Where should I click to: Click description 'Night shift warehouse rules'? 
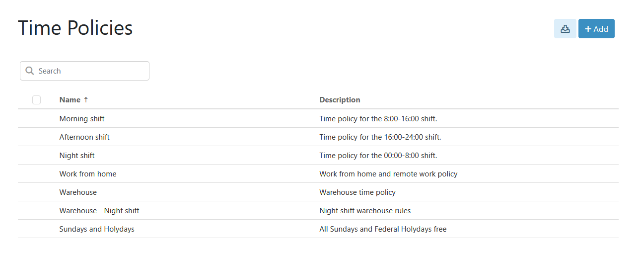coord(365,210)
